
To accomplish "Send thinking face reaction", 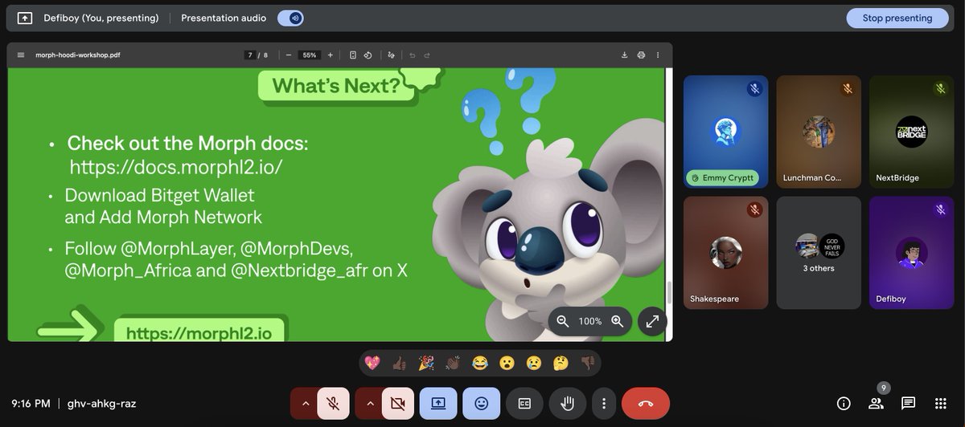I will tap(561, 363).
